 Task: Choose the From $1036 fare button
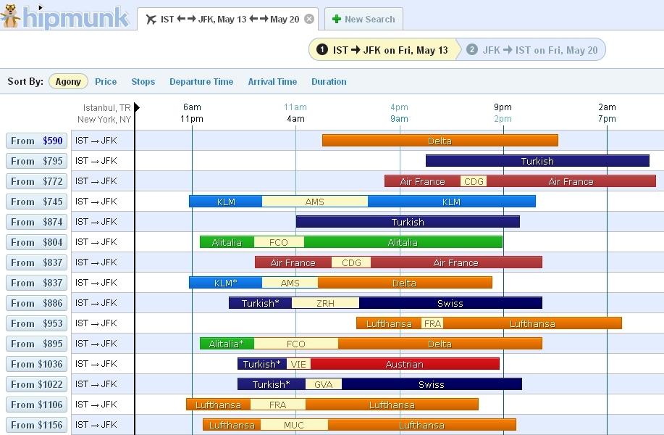[36, 364]
